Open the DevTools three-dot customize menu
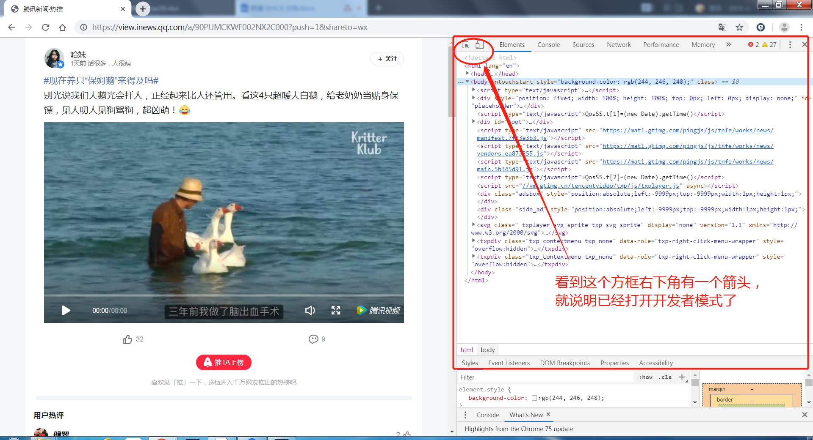The height and width of the screenshot is (440, 813). coord(790,44)
